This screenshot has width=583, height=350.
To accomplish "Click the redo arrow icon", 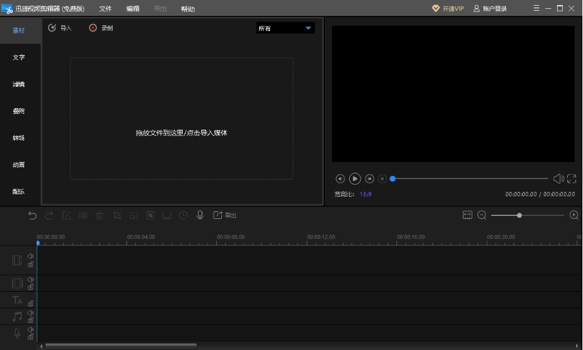I will click(x=49, y=215).
